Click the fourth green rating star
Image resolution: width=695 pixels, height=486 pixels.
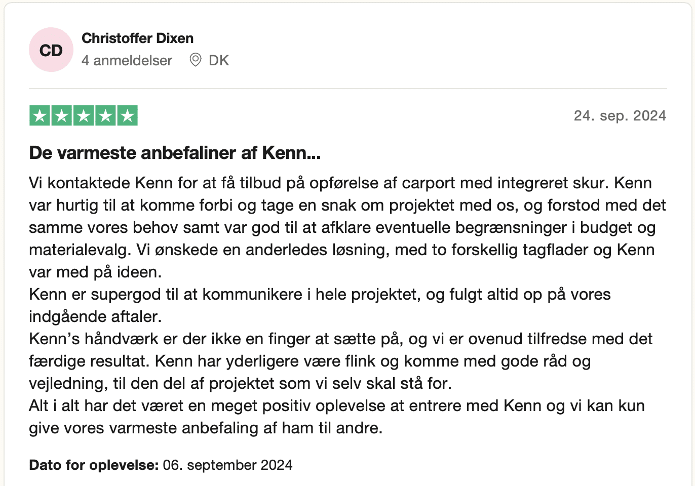(105, 116)
